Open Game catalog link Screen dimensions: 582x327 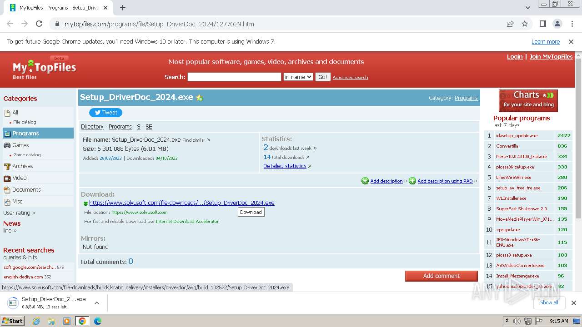27,155
